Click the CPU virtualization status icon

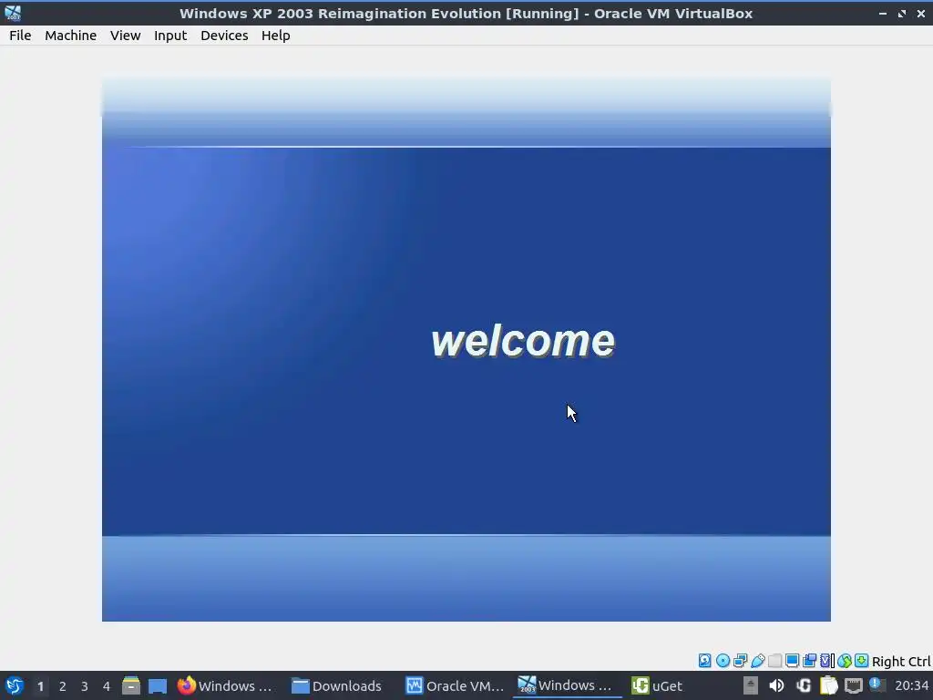tap(827, 661)
